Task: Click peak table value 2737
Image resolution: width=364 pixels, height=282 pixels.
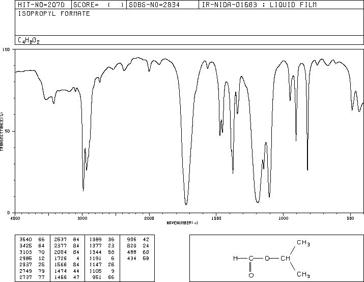Action: (25, 277)
